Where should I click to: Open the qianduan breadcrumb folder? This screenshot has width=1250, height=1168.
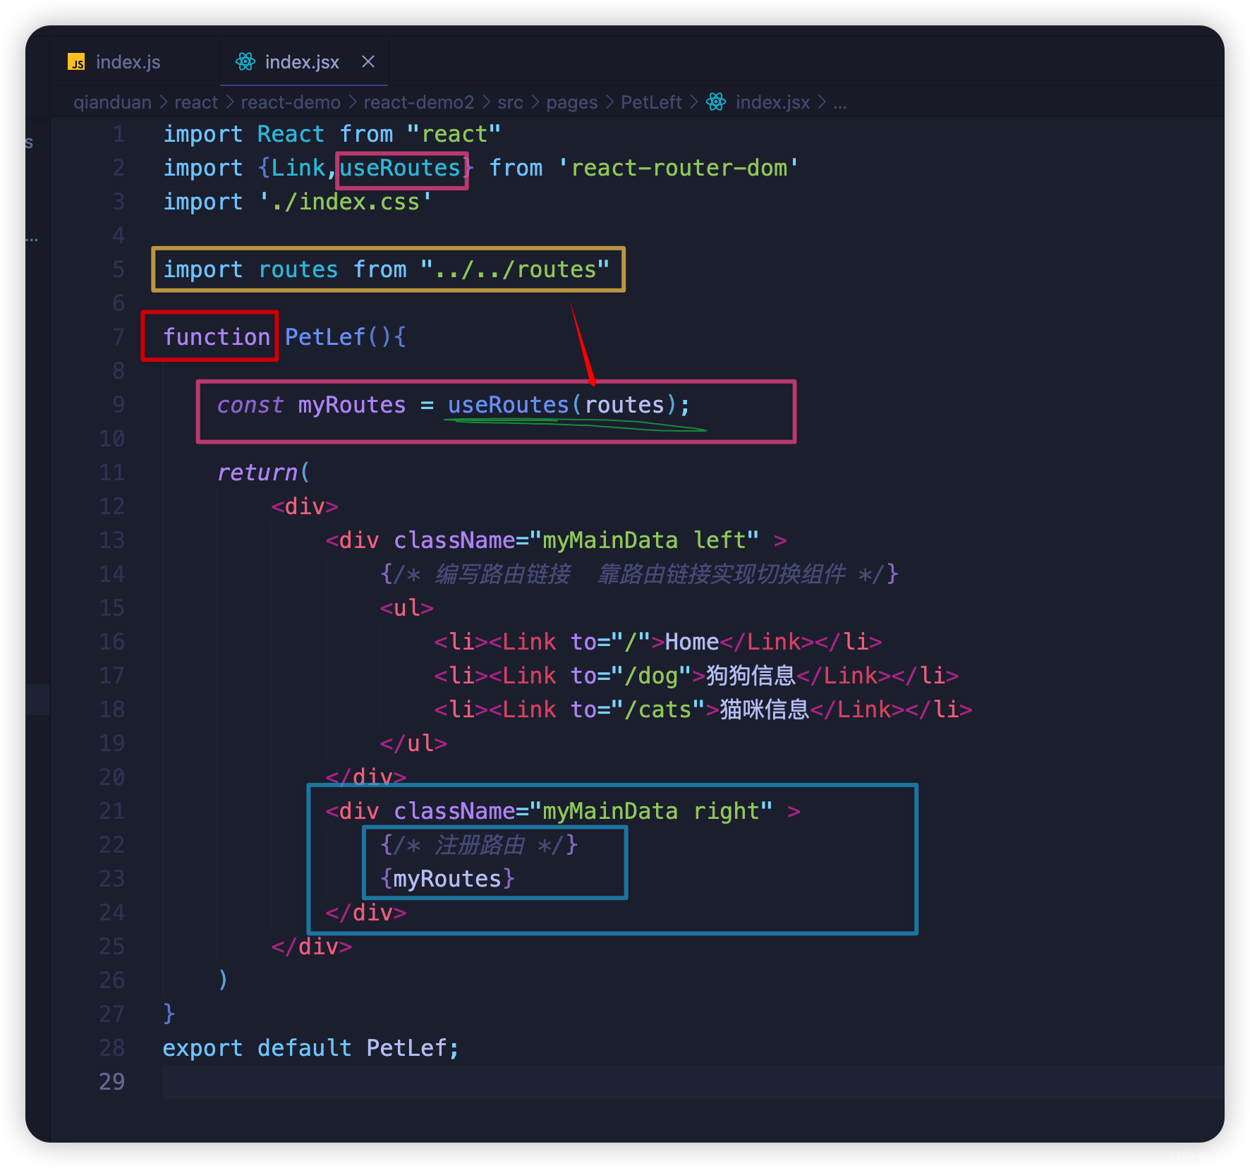(112, 102)
